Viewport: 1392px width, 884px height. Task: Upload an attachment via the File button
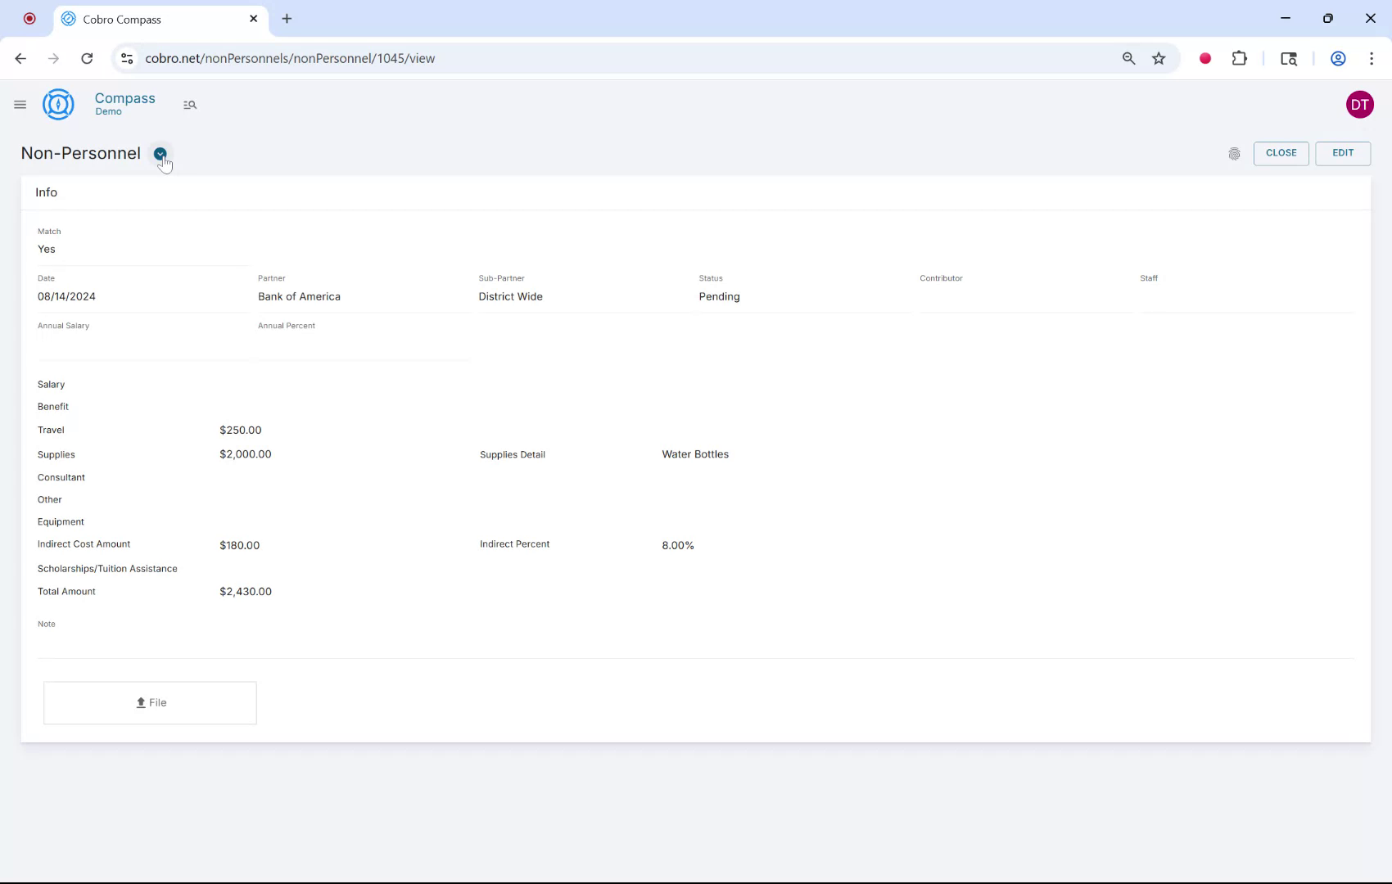[x=150, y=702]
